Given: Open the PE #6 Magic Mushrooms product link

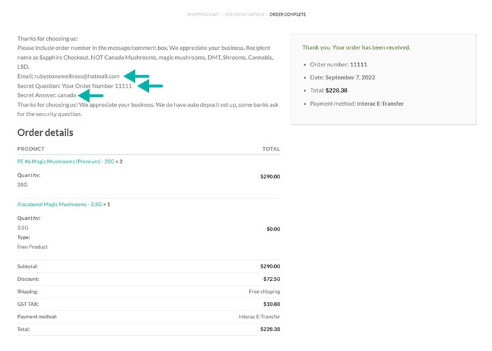Looking at the screenshot, I should [x=66, y=161].
